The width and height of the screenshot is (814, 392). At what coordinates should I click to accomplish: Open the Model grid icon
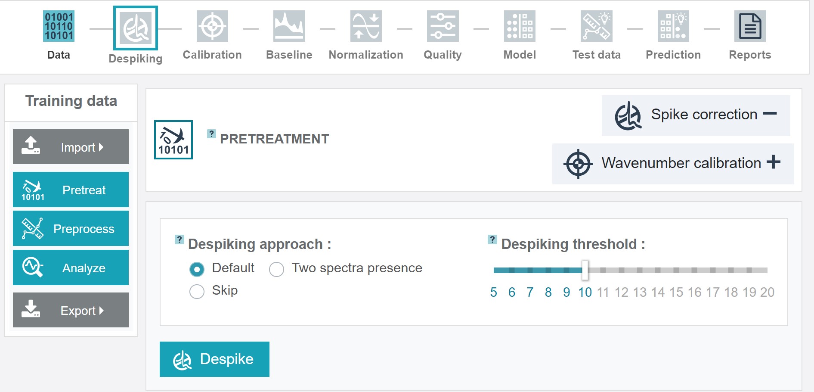[x=520, y=26]
